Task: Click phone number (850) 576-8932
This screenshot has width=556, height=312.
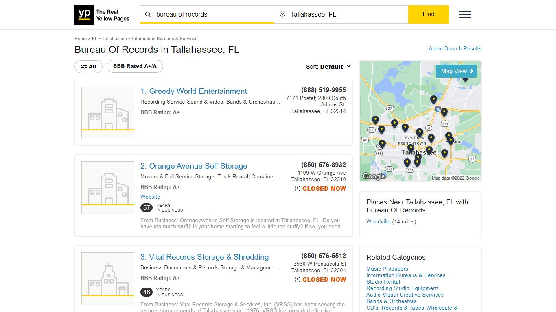Action: [x=324, y=165]
